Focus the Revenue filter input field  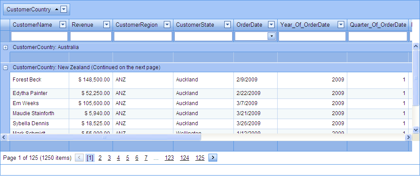91,36
